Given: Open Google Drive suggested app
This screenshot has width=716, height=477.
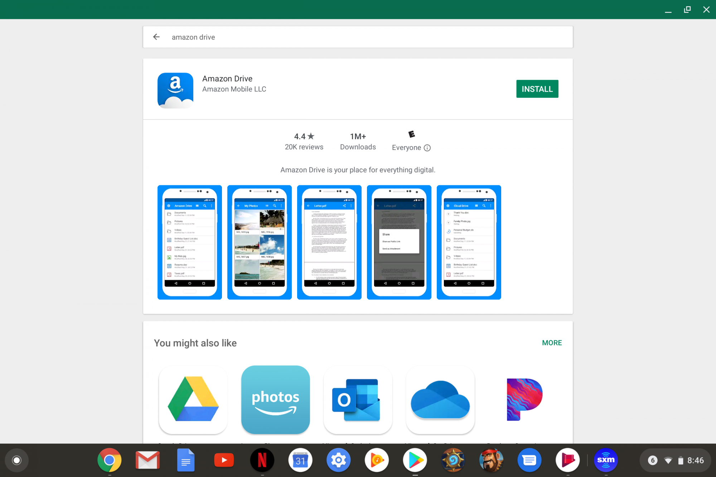Looking at the screenshot, I should point(193,400).
